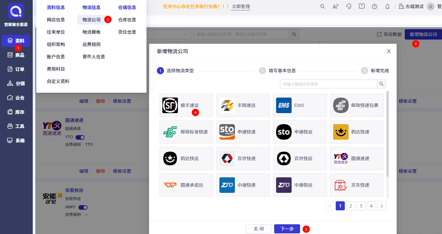Expand the filter dropdown beside the search box
Viewport: 442px width, 234px height.
pos(186,34)
